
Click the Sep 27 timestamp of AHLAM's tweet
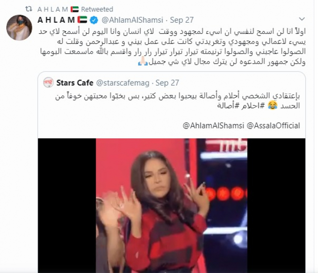(182, 20)
